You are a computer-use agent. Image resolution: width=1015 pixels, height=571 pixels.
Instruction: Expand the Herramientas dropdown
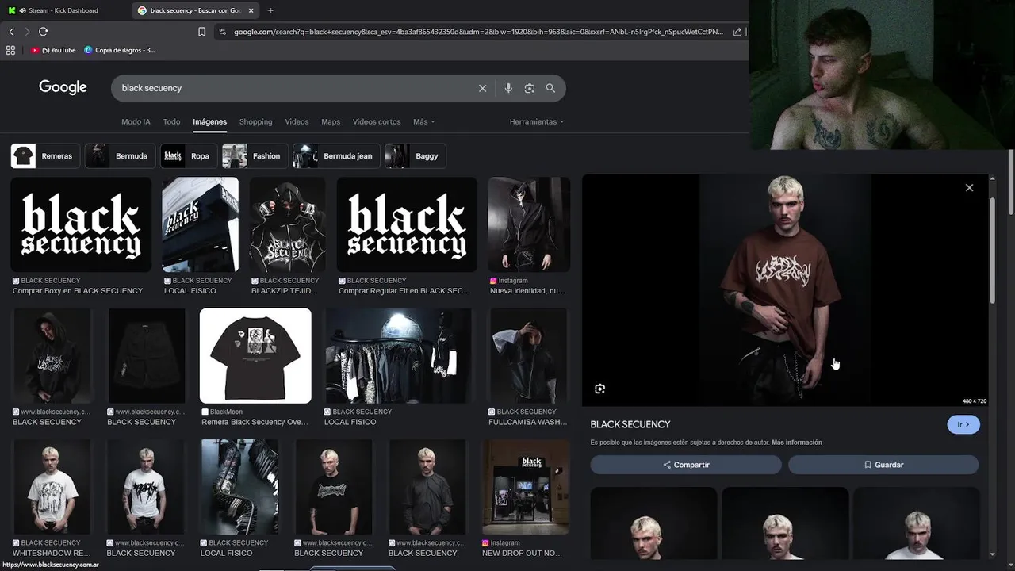click(x=537, y=121)
